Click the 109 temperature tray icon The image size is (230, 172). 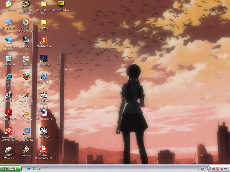pyautogui.click(x=213, y=169)
